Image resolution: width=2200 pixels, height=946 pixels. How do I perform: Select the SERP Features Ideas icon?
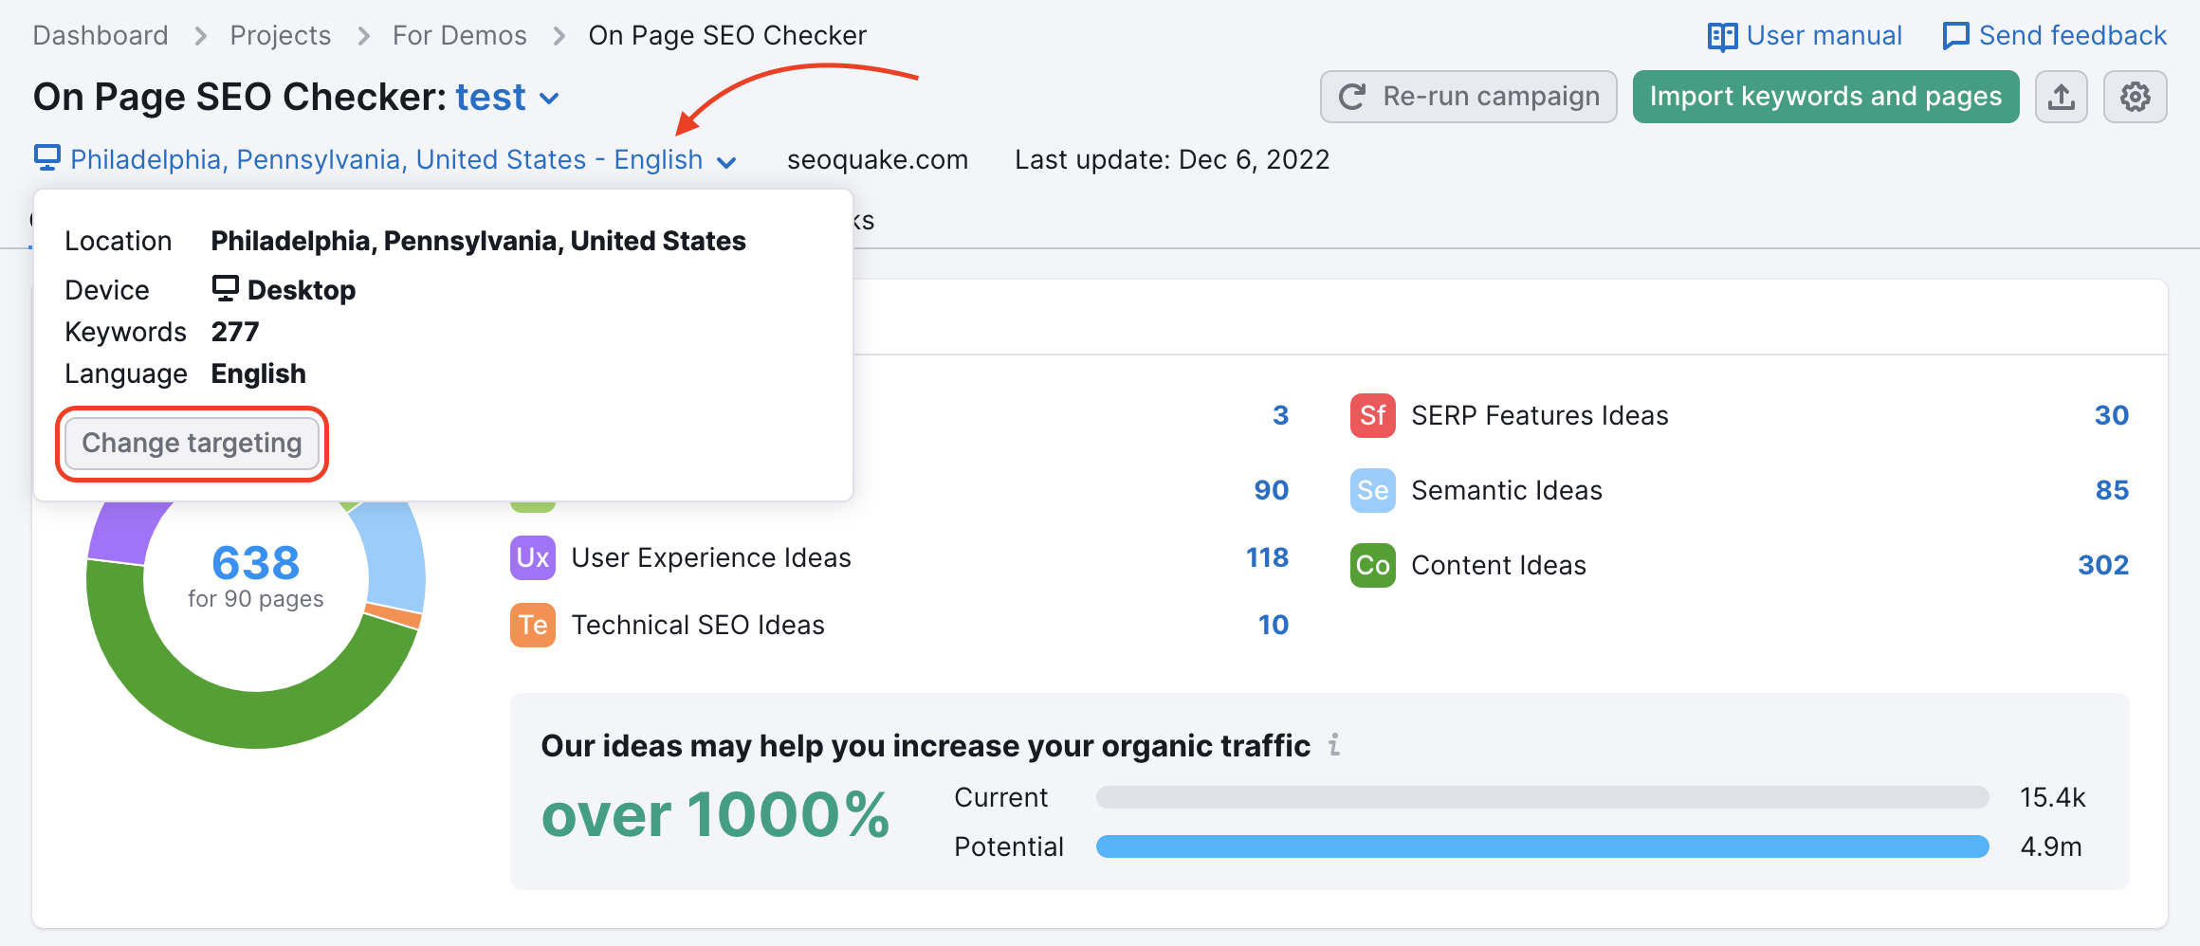pos(1372,415)
